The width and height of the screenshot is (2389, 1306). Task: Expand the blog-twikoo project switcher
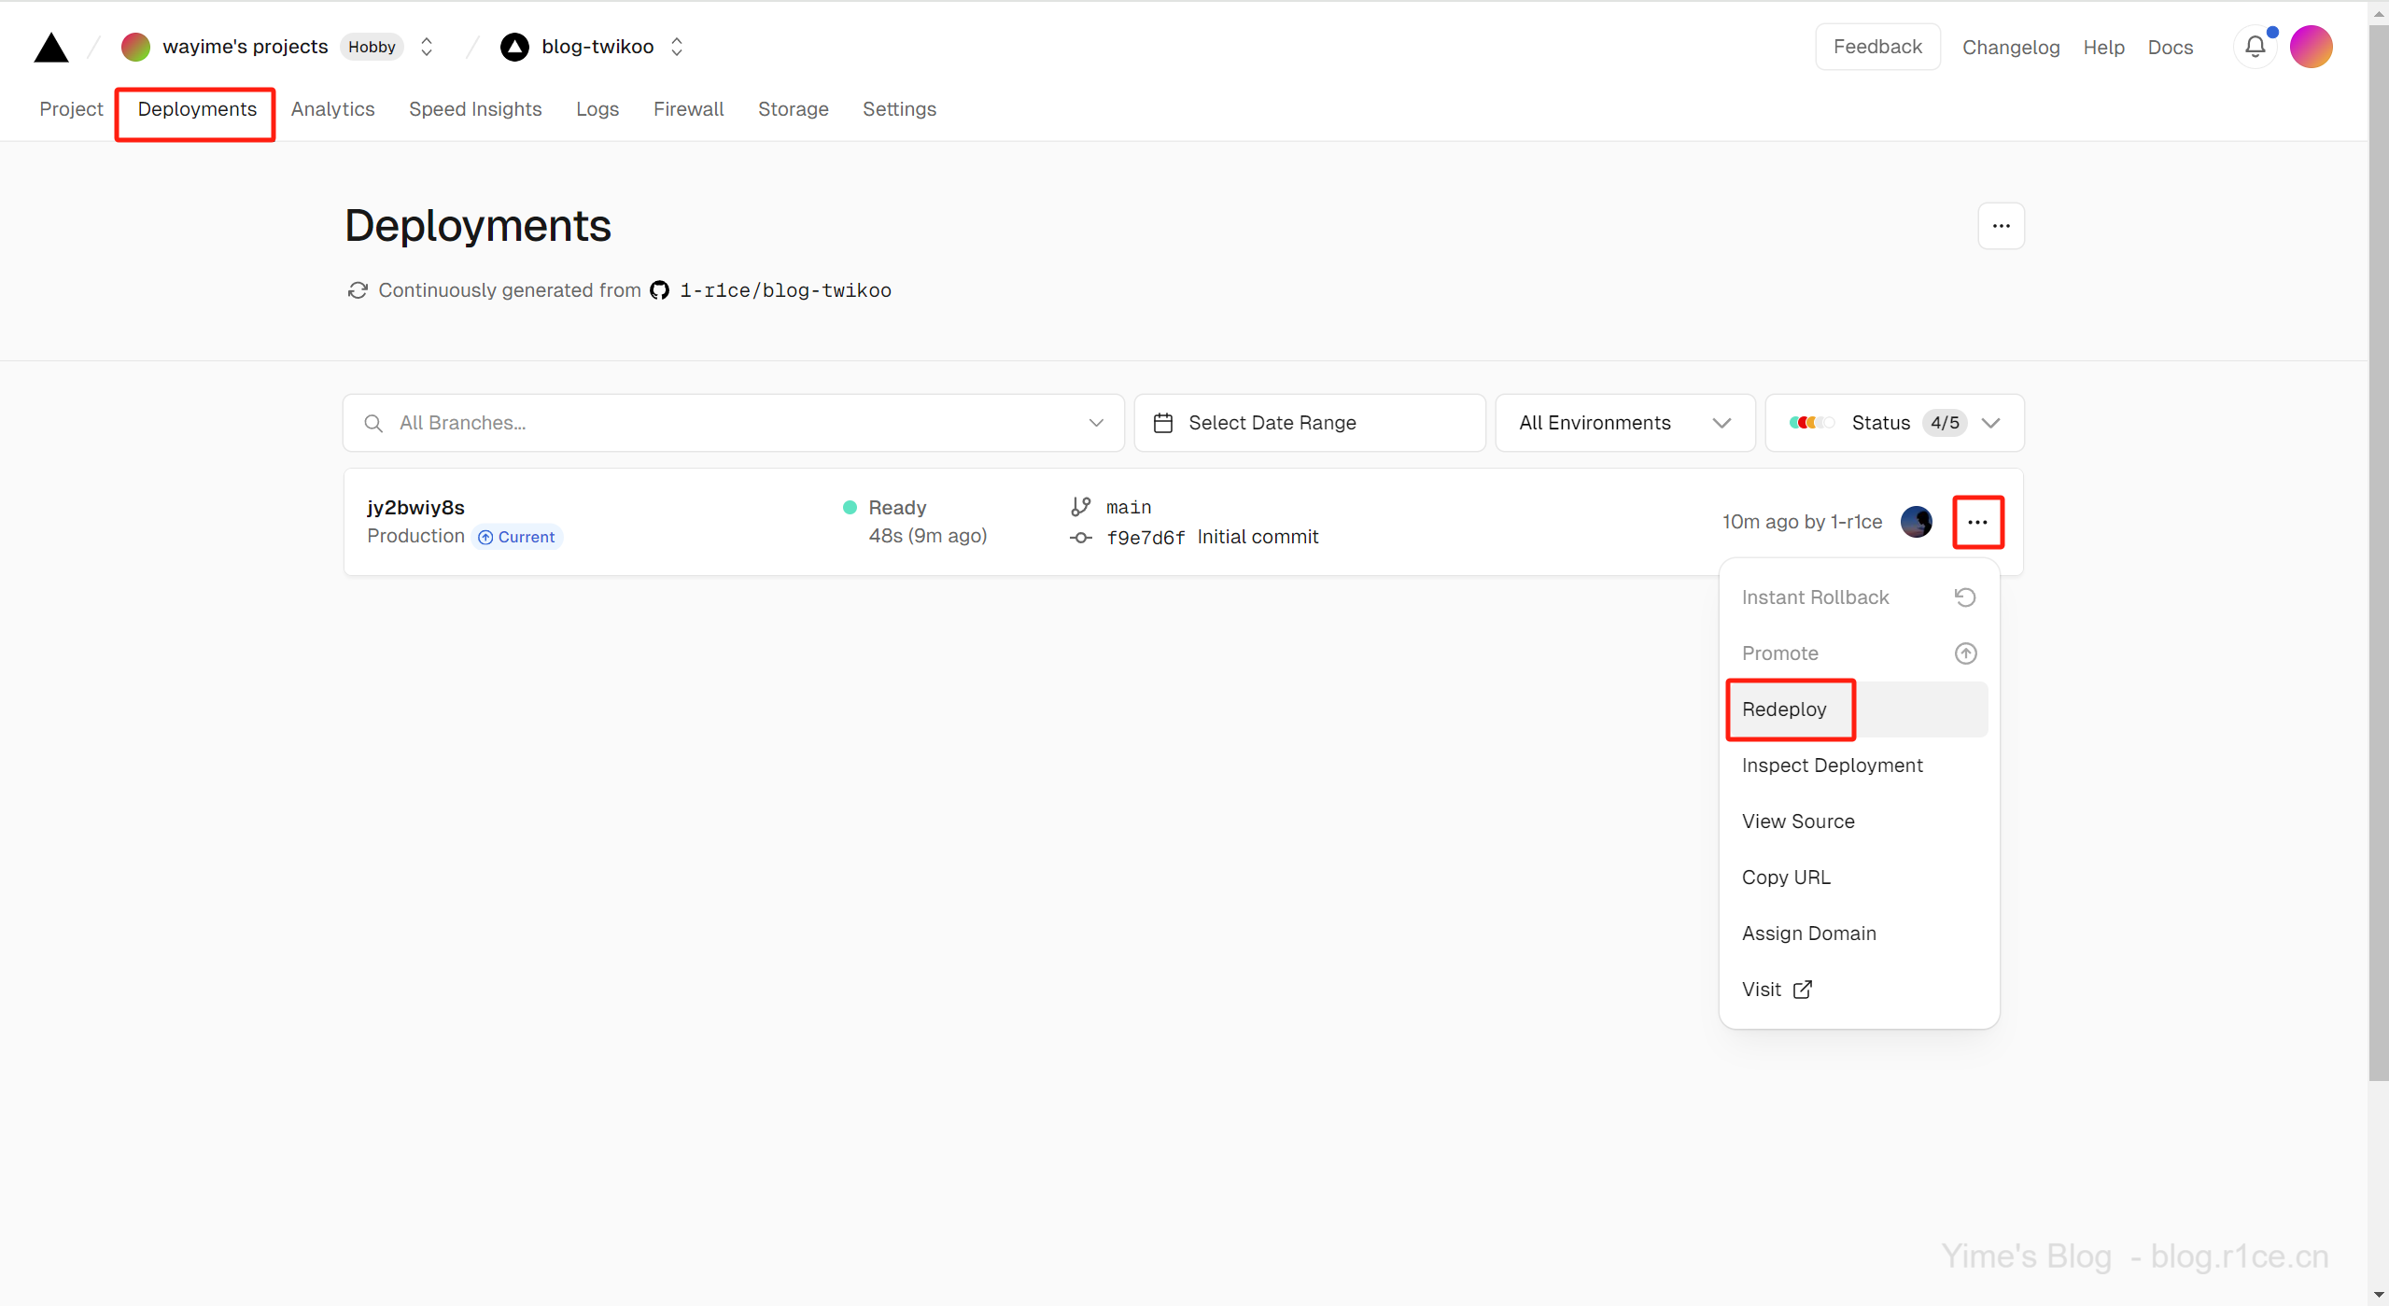click(x=677, y=47)
